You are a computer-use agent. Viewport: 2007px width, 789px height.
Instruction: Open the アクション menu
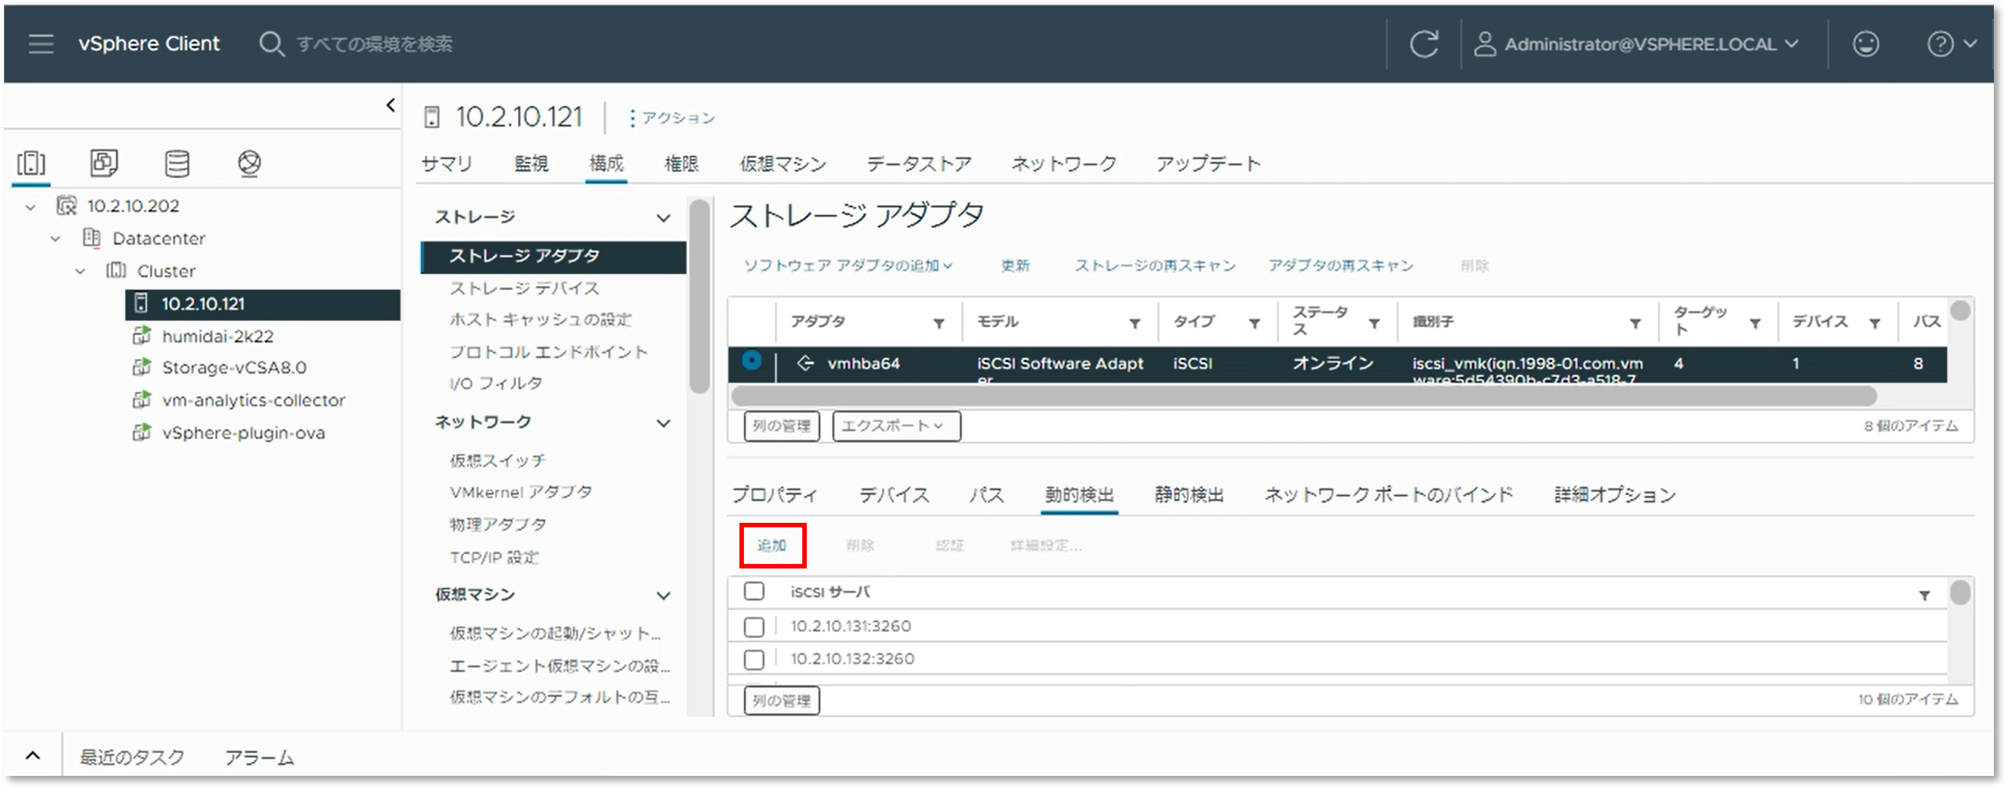pos(672,117)
